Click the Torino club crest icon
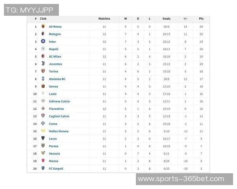The width and height of the screenshot is (237, 189). click(x=43, y=71)
